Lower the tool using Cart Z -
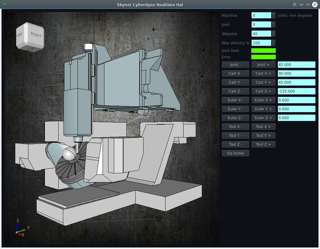Screen dimensions: 320x249 tap(235, 91)
